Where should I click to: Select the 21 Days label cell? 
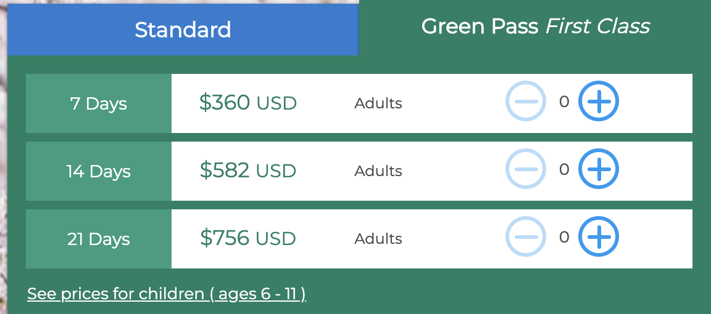98,239
